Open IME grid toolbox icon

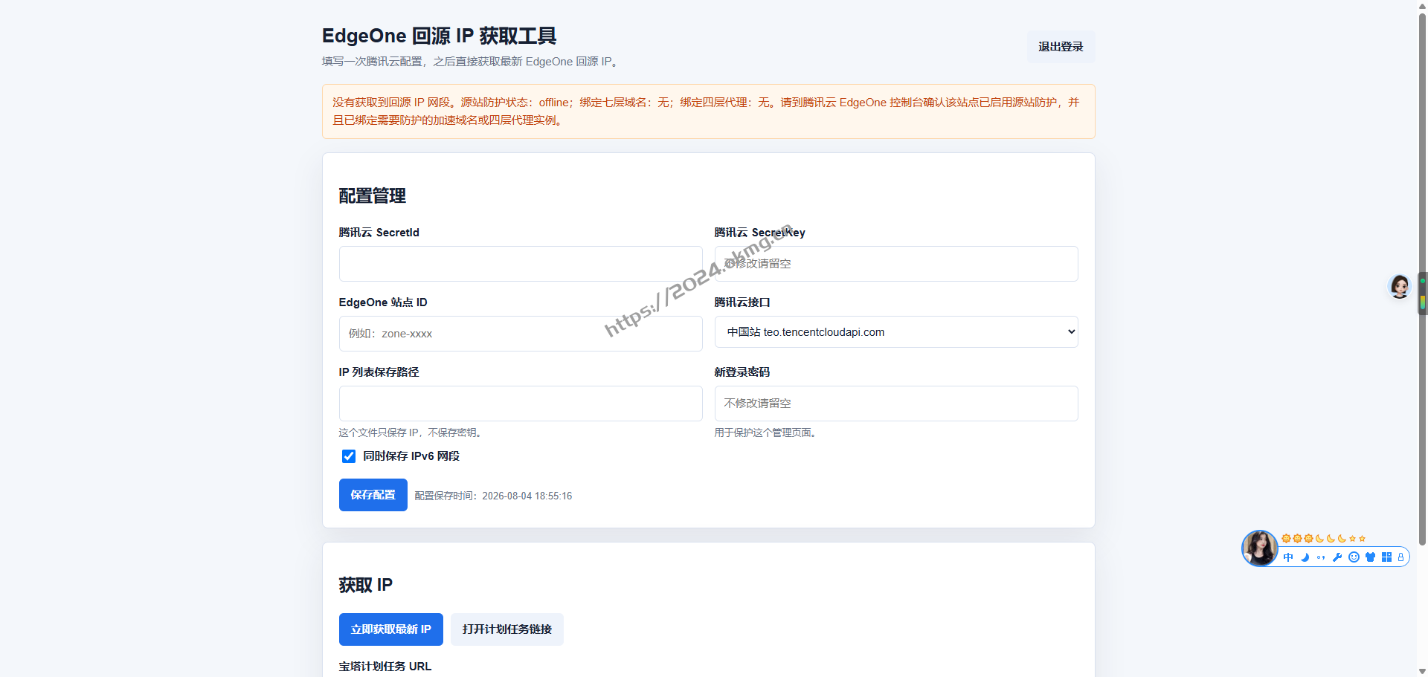pyautogui.click(x=1386, y=557)
